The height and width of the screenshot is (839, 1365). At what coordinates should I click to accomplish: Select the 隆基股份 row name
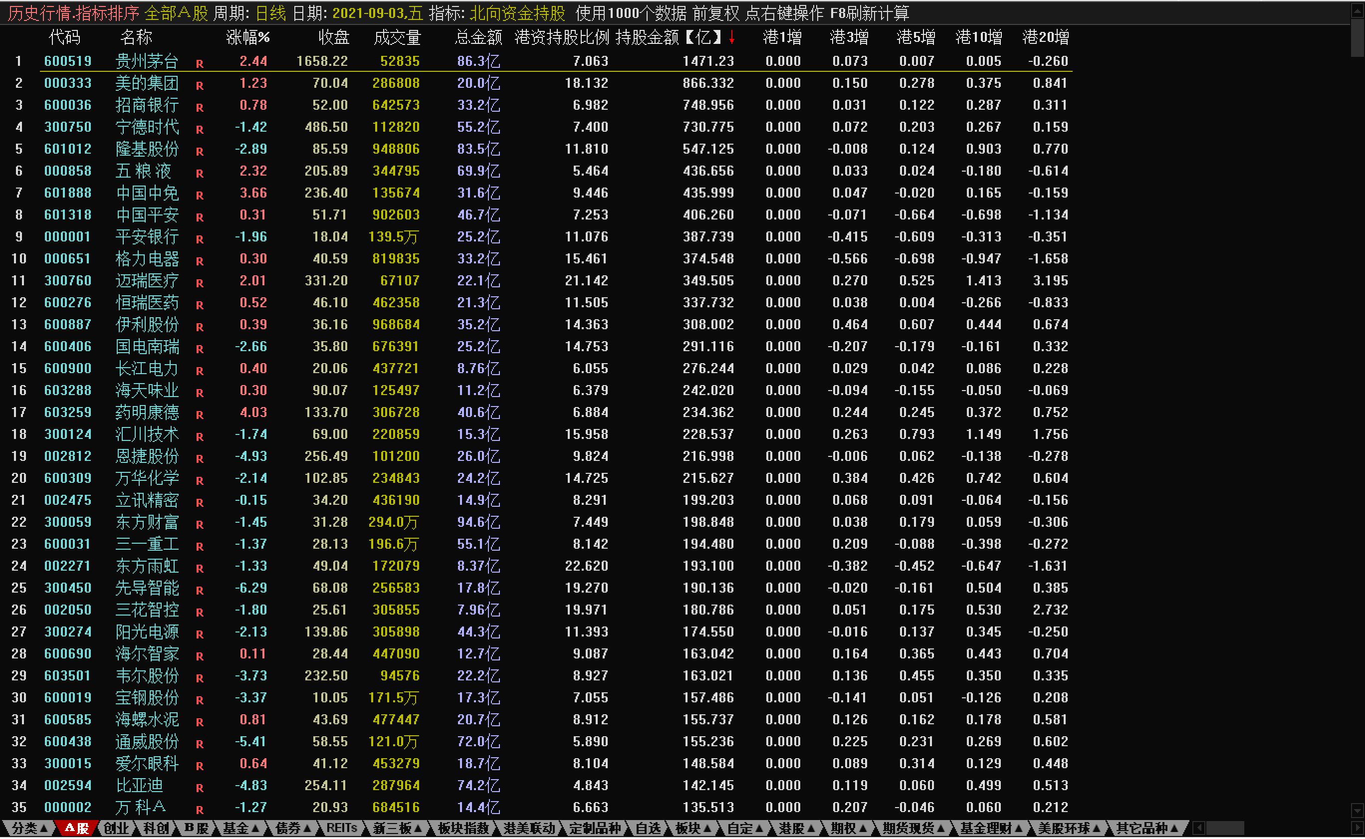tap(147, 149)
